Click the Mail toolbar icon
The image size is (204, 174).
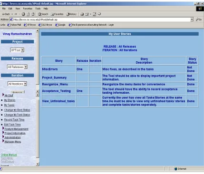82,14
